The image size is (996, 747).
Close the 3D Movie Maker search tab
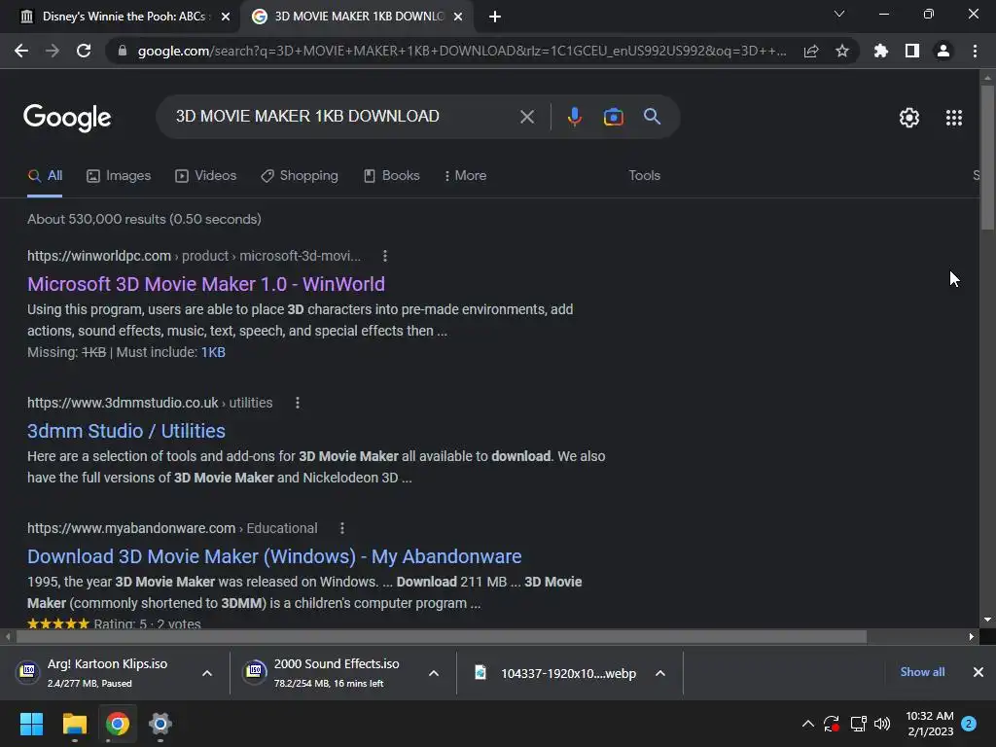[458, 17]
